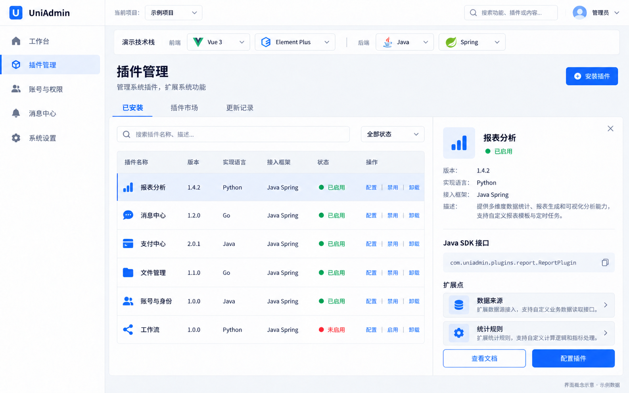
Task: Click 配置 for the 消息中心 plugin
Action: (371, 216)
